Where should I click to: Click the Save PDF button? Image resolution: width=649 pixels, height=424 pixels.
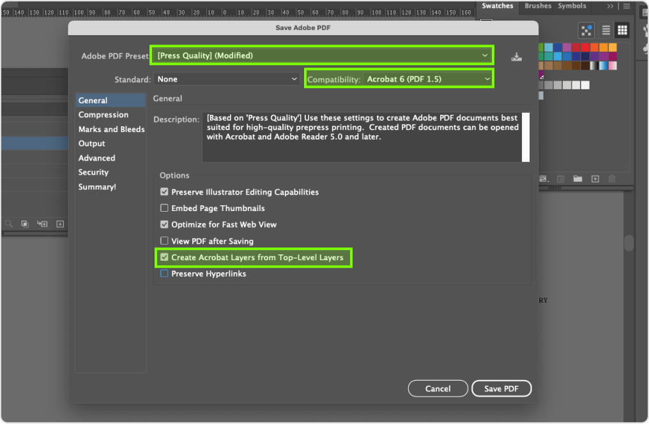pos(501,388)
